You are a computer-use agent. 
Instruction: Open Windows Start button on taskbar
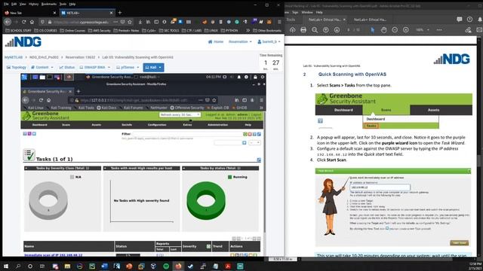coord(6,266)
